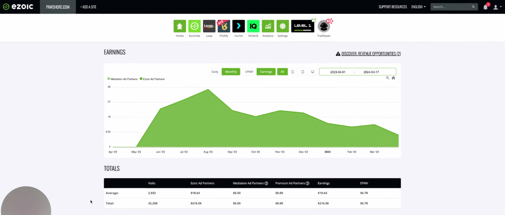Click the chart zoom magnifier icon

tap(388, 78)
